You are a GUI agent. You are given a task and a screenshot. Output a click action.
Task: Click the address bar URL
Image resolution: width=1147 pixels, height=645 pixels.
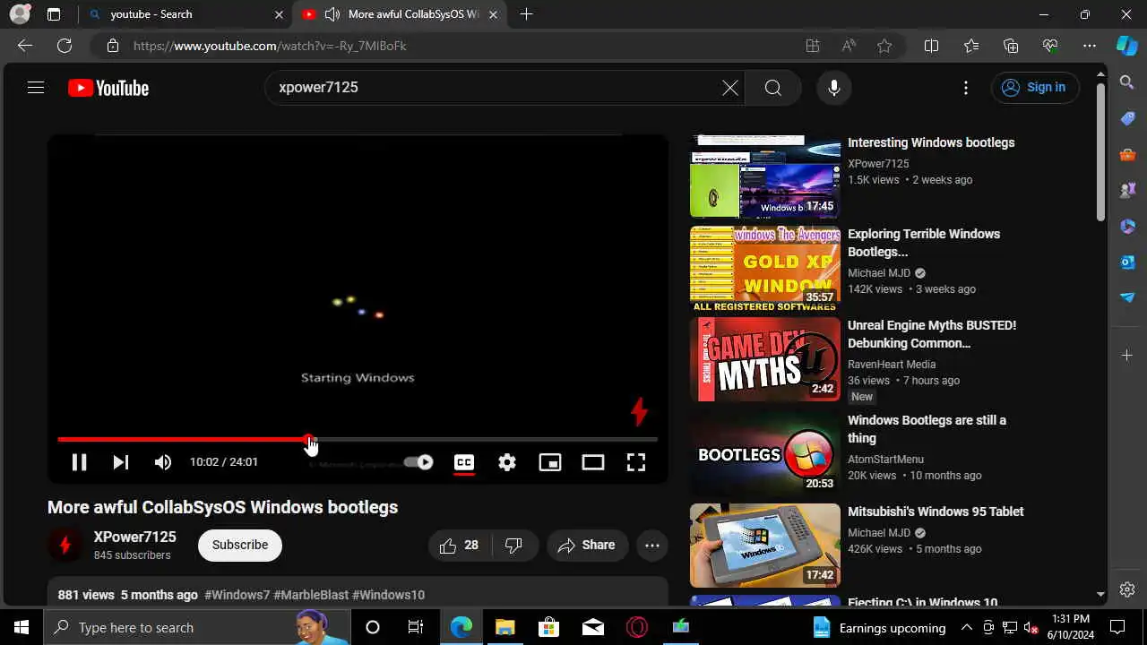pos(270,46)
